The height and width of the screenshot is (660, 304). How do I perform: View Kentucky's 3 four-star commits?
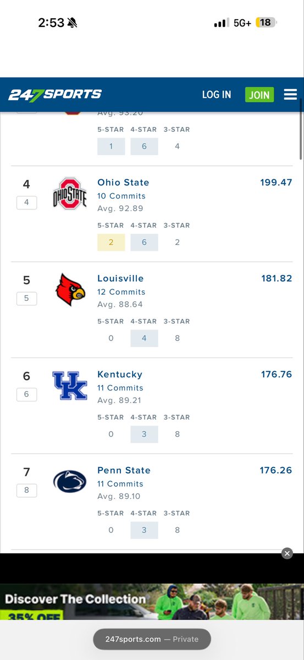point(144,434)
